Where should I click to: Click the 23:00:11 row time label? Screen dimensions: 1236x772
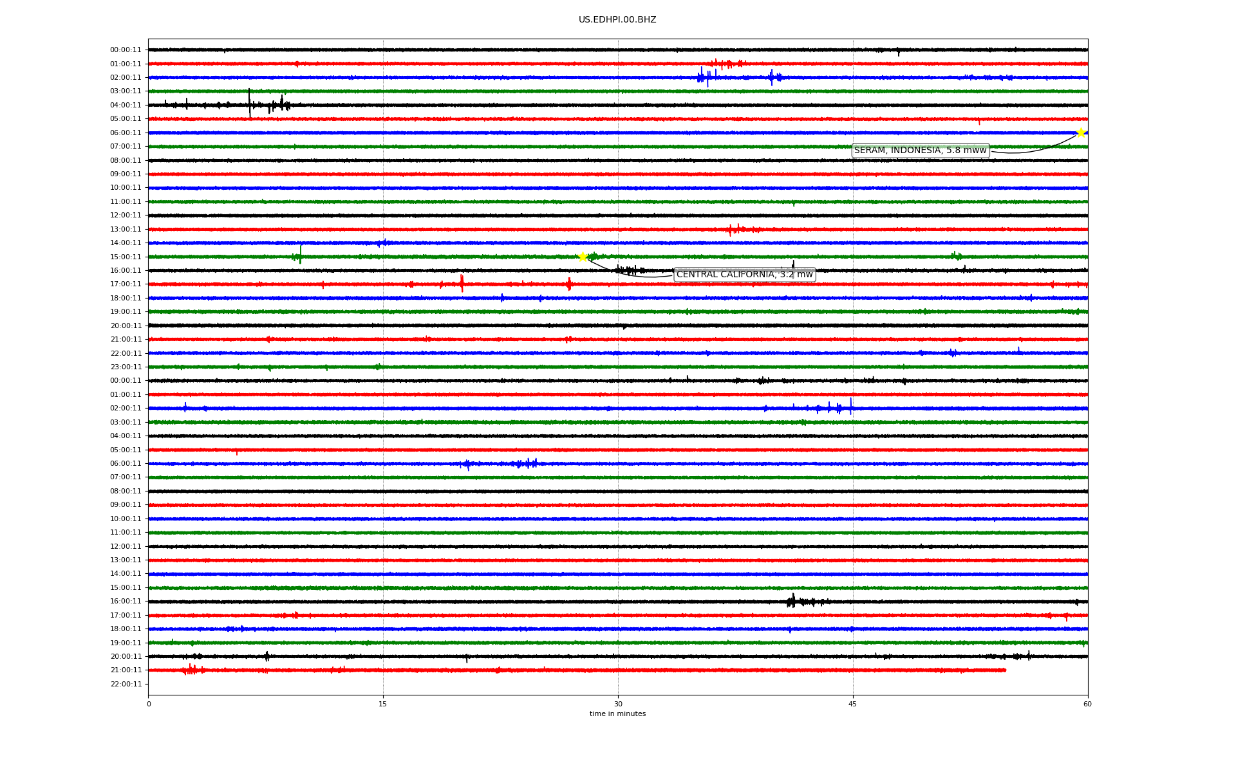coord(126,367)
